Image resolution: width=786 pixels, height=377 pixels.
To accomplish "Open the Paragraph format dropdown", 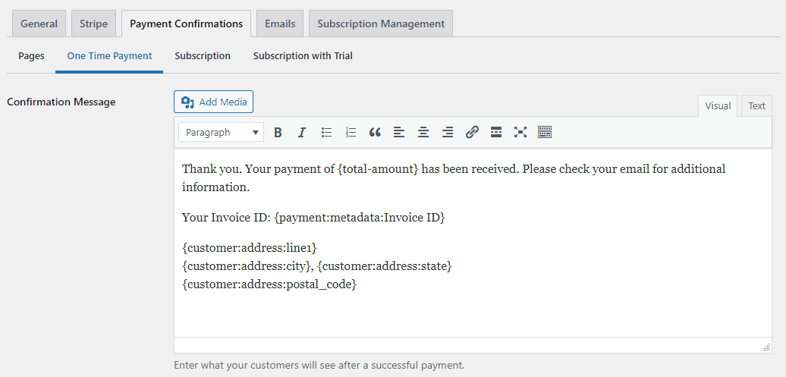I will pos(221,132).
